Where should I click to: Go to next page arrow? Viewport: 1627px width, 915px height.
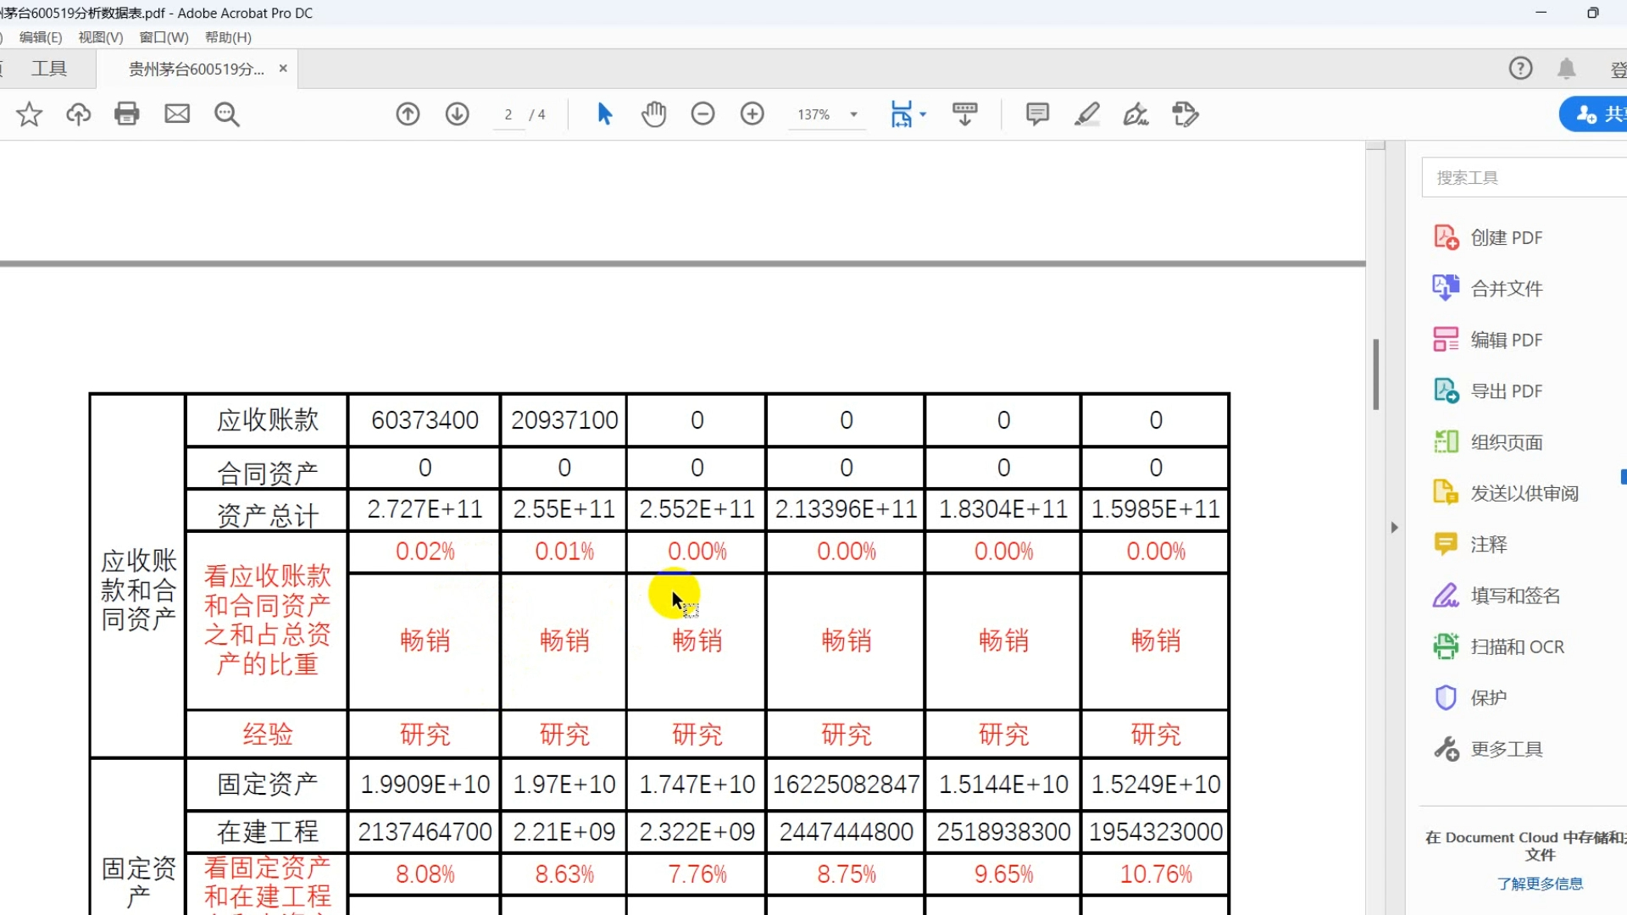457,114
